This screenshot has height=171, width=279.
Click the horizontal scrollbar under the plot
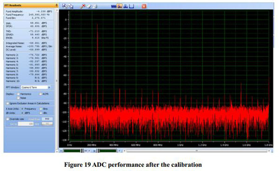pyautogui.click(x=197, y=151)
